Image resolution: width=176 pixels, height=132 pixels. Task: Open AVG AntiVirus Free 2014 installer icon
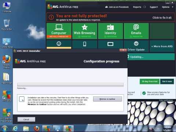[x=6, y=115]
